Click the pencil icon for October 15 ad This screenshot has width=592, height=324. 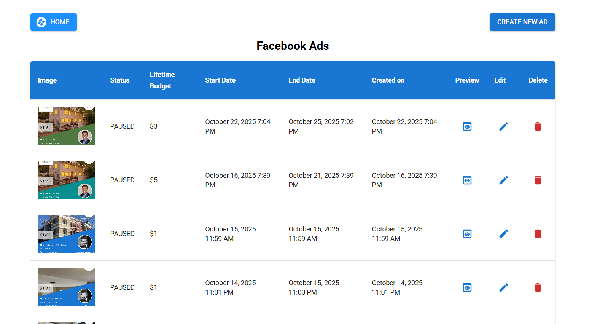coord(503,234)
